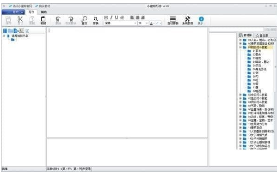
Task: Toggle Italic formatting
Action: [x=111, y=18]
